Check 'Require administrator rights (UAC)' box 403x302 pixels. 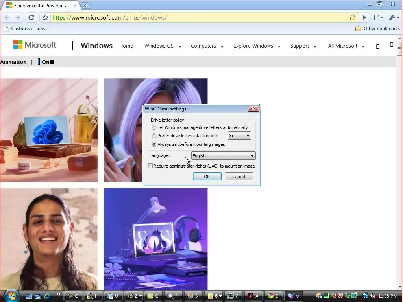150,166
